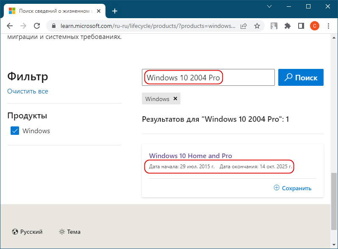Screen dimensions: 338x249
Task: Click the scrollbar up arrow
Action: [334, 38]
